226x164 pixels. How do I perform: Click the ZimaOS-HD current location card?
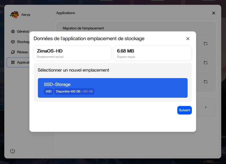[x=73, y=53]
